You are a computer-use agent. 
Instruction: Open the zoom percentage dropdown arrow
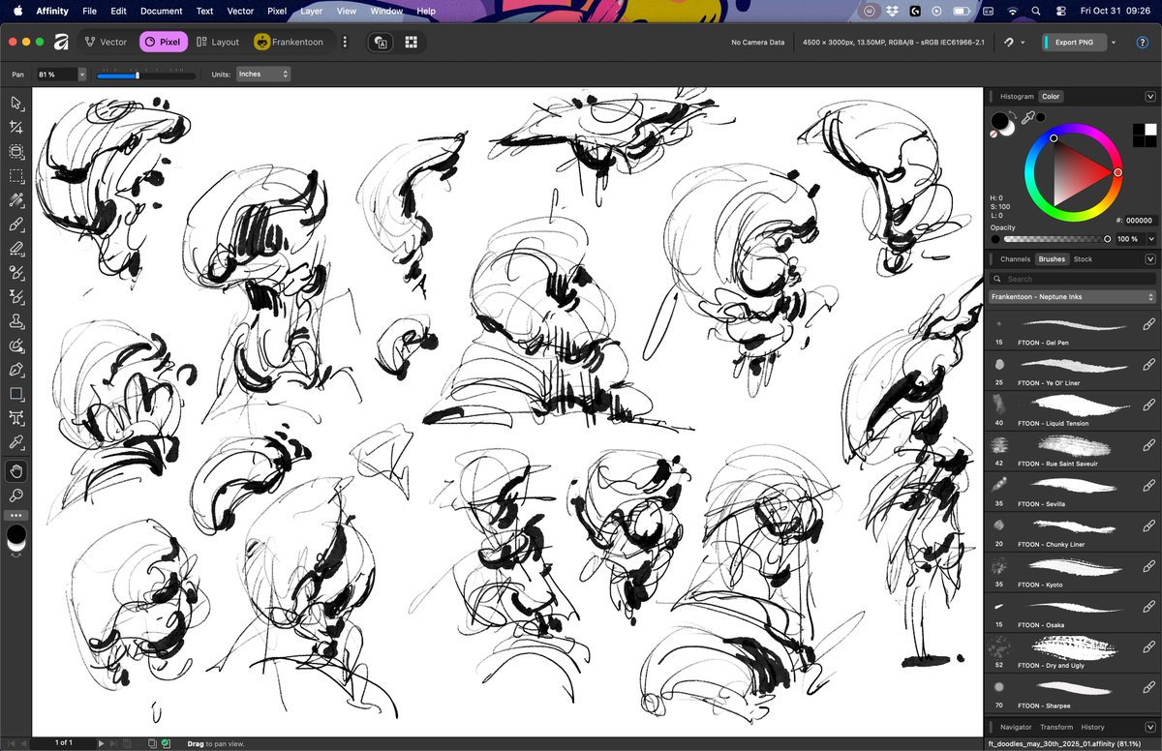81,75
